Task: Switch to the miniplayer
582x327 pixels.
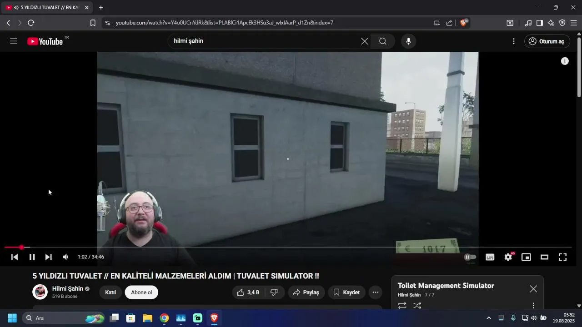Action: (526, 257)
